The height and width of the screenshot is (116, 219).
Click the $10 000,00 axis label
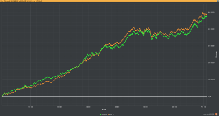pyautogui.click(x=211, y=80)
